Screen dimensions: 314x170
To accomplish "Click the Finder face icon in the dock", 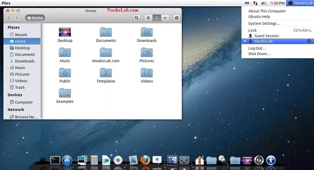I will [x=172, y=160].
